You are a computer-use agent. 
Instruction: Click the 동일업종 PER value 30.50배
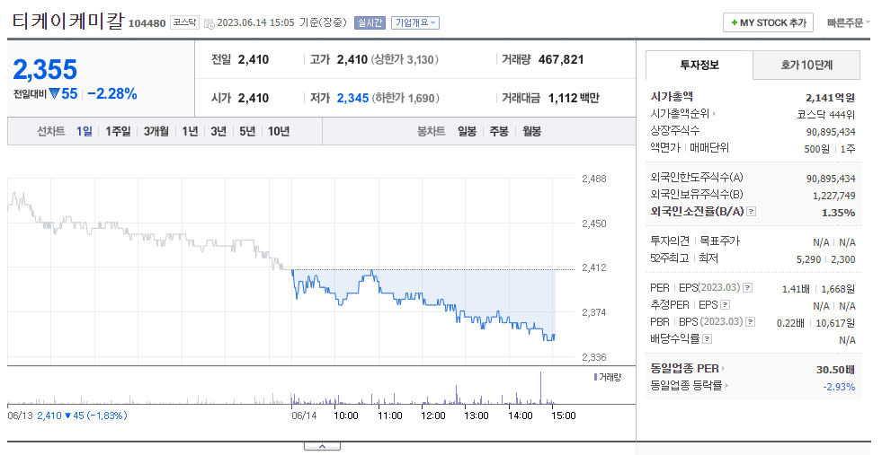836,370
